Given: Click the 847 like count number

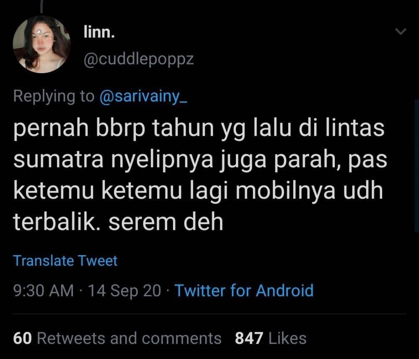Looking at the screenshot, I should point(249,338).
